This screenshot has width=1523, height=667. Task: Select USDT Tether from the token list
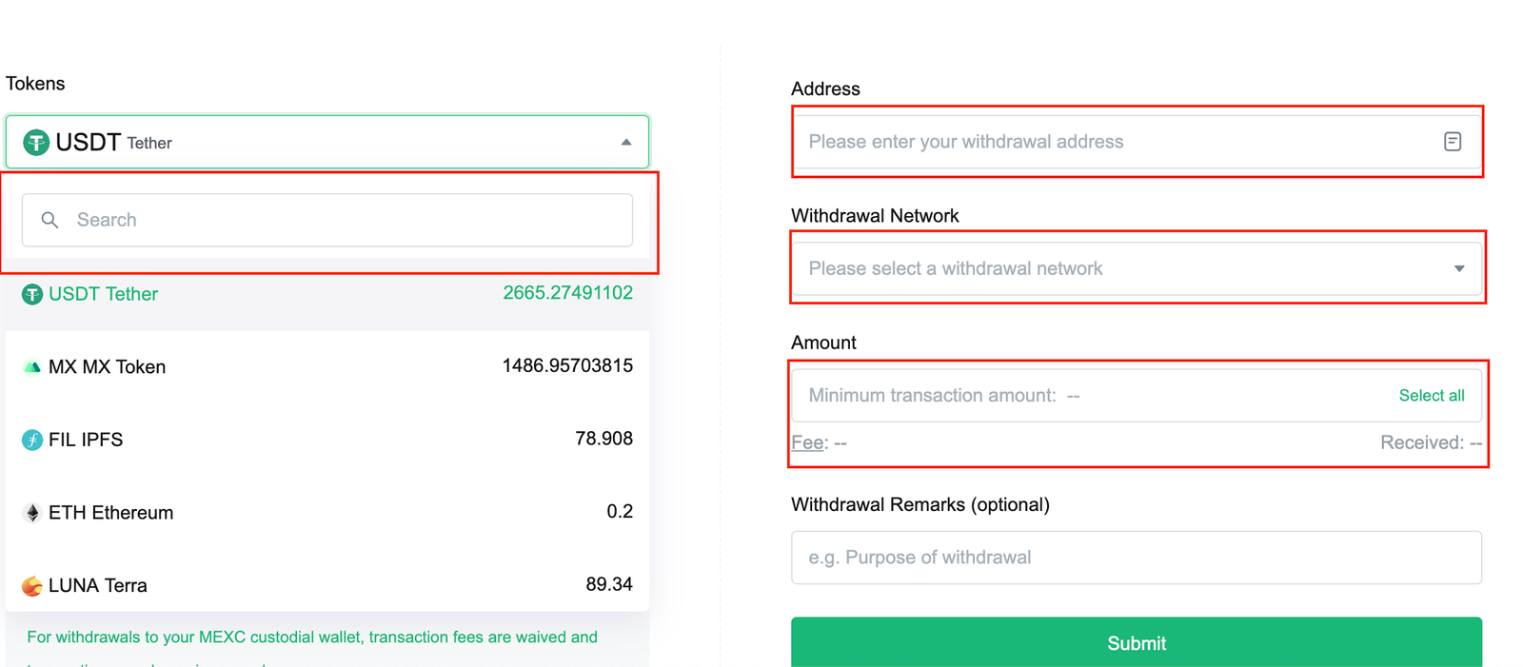pos(103,295)
